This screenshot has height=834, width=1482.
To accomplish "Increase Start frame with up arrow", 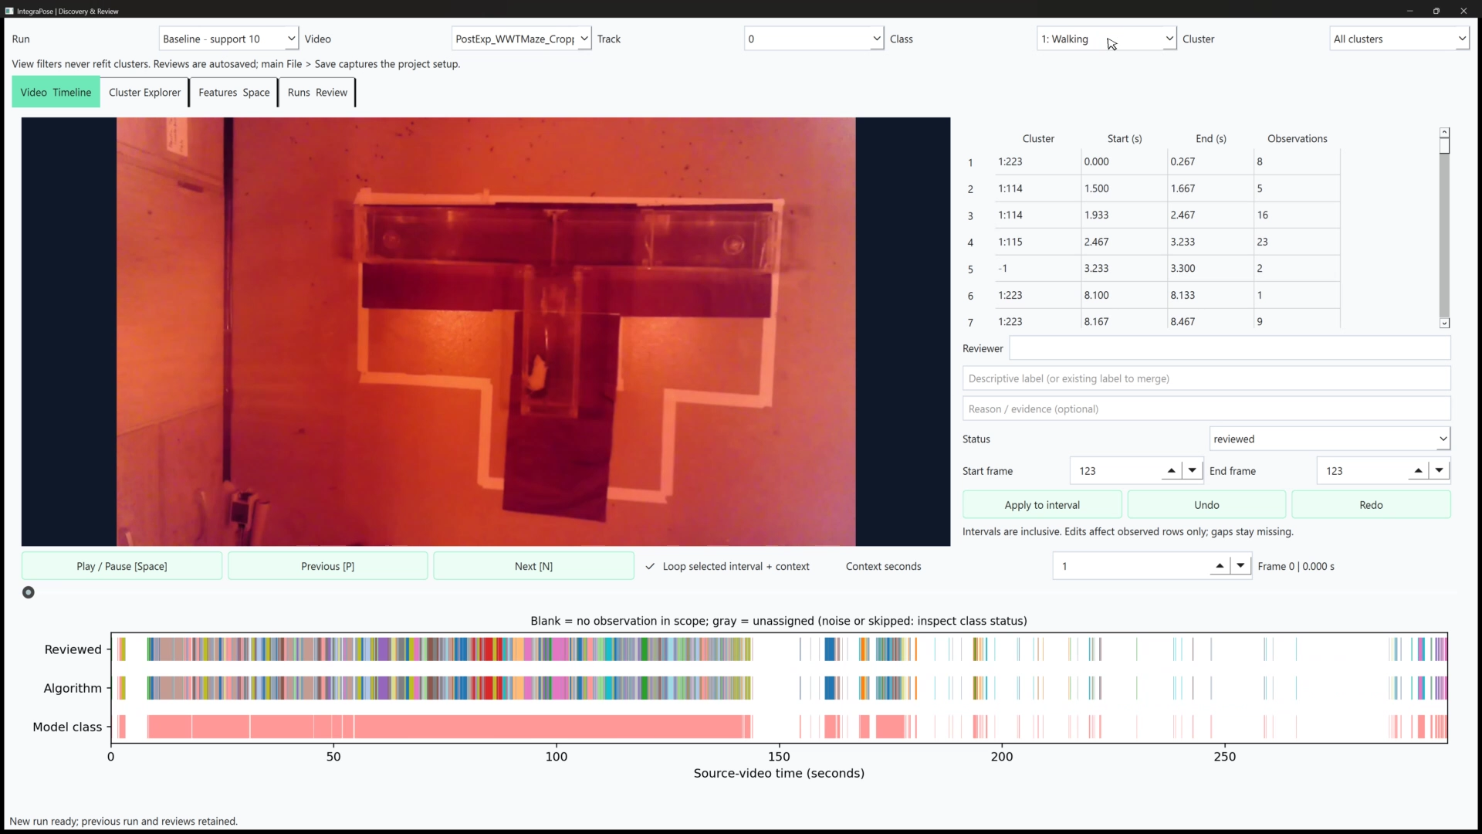I will [1172, 470].
